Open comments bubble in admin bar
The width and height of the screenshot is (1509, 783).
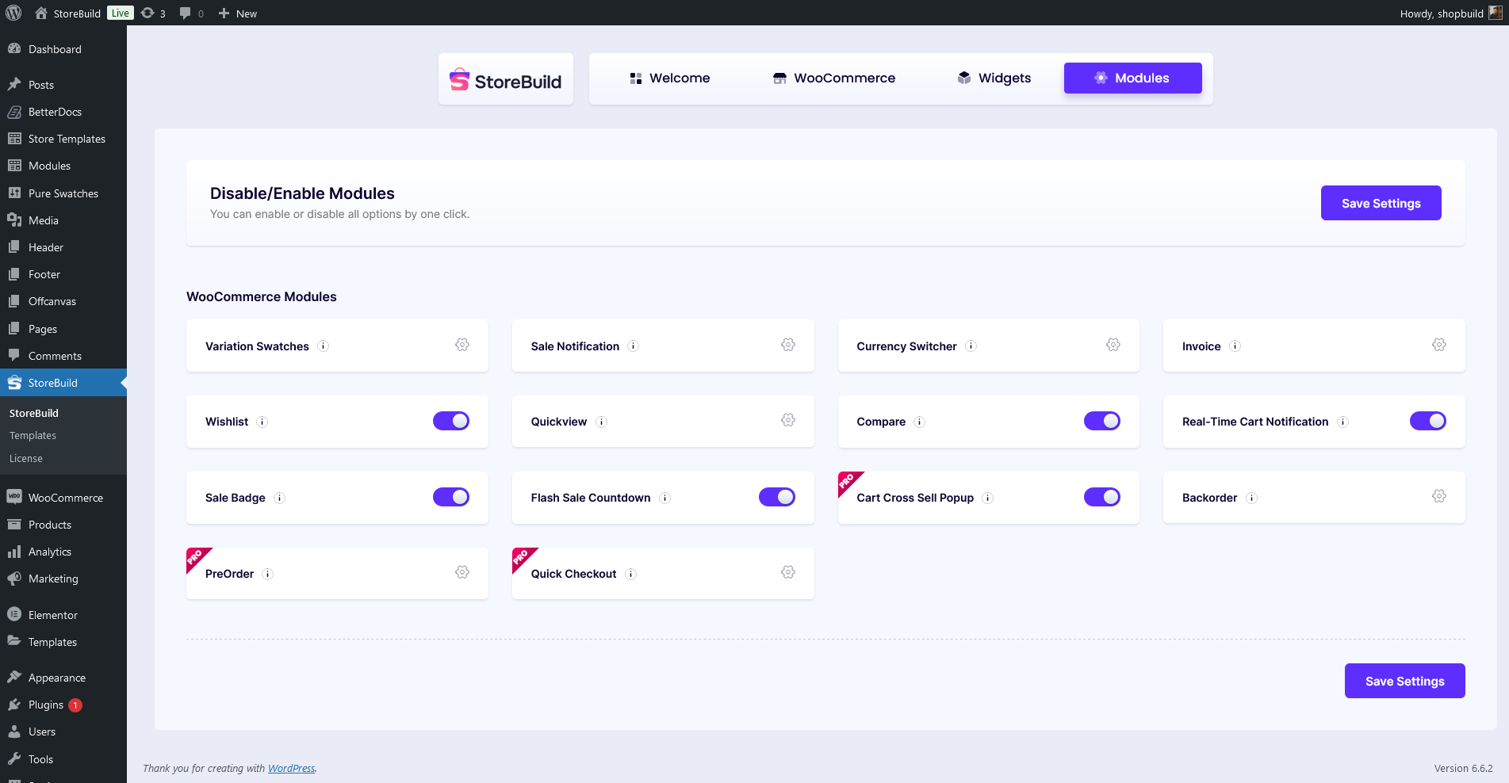[192, 13]
